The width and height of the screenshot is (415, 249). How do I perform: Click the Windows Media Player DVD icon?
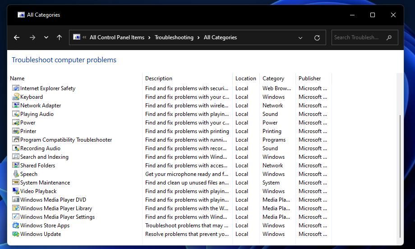coord(16,200)
